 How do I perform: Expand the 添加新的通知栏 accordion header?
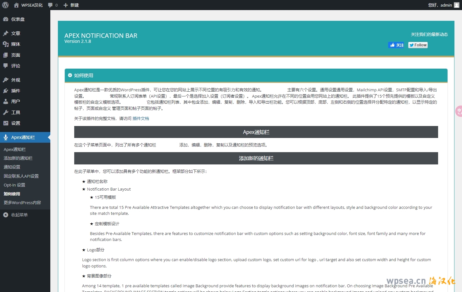(256, 158)
